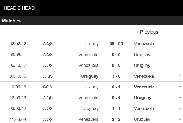Select bold Venezuela in the 10/06/16 row
Image resolution: width=183 pixels, height=123 pixels.
(x=144, y=87)
